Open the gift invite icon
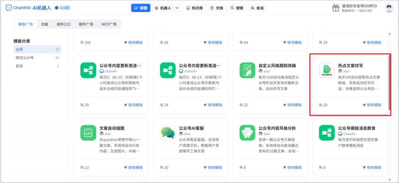 point(335,8)
